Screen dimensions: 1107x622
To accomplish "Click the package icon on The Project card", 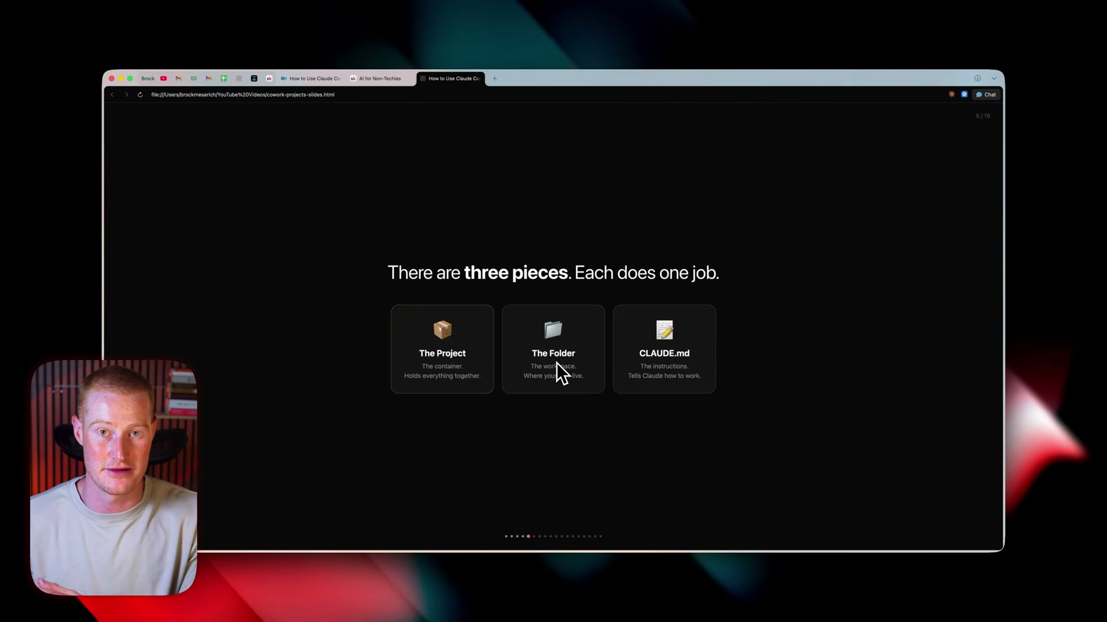I will [442, 329].
